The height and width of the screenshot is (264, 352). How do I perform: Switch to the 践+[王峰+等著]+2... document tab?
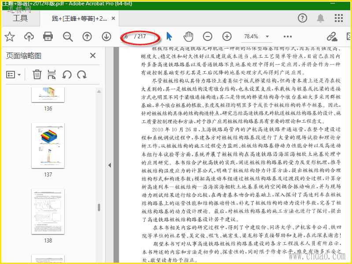(x=79, y=18)
